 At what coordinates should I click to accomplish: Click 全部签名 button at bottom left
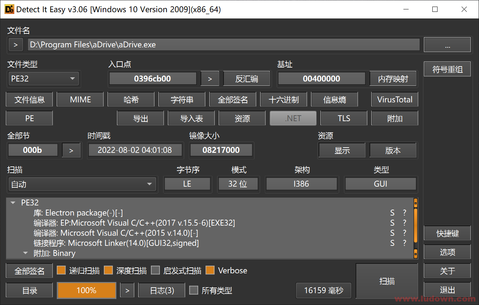[30, 271]
